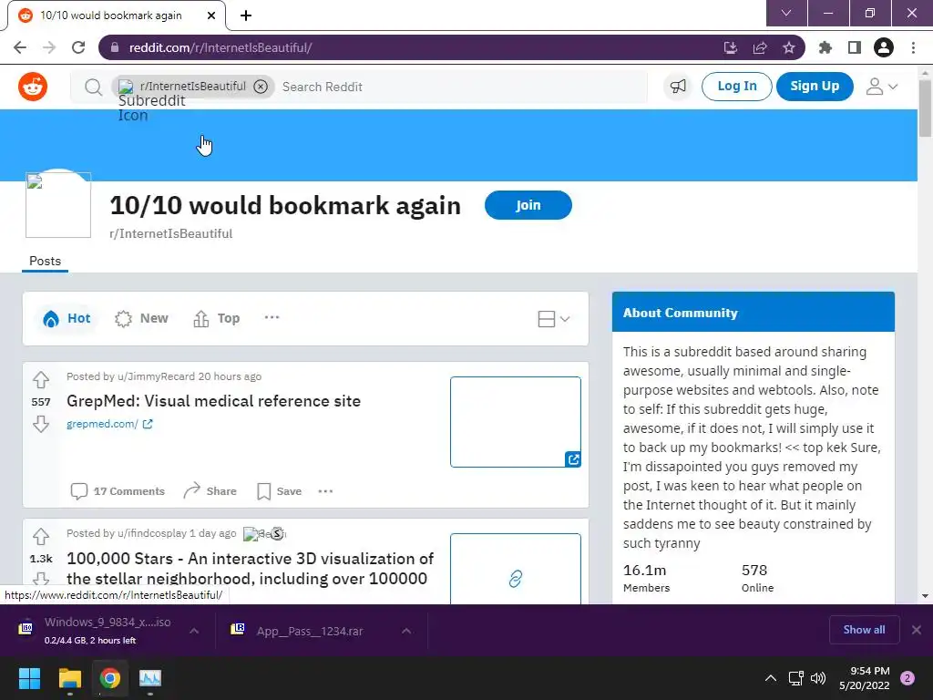Open the 100,000 Stars post title
Viewport: 933px width, 700px height.
250,569
